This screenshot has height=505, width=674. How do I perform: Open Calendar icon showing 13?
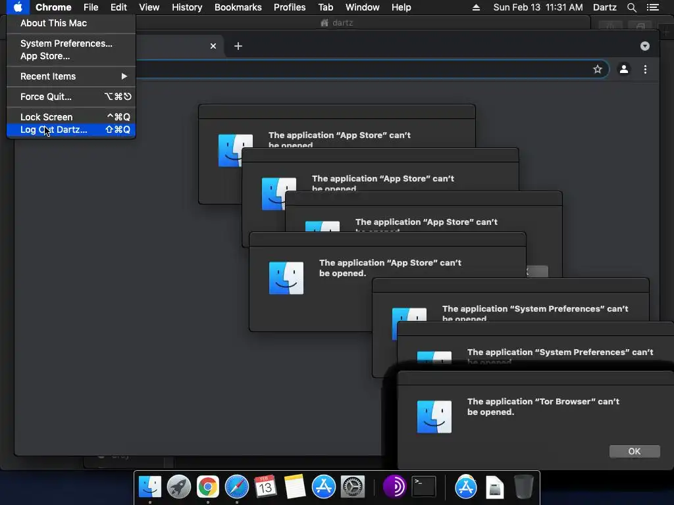pyautogui.click(x=265, y=487)
